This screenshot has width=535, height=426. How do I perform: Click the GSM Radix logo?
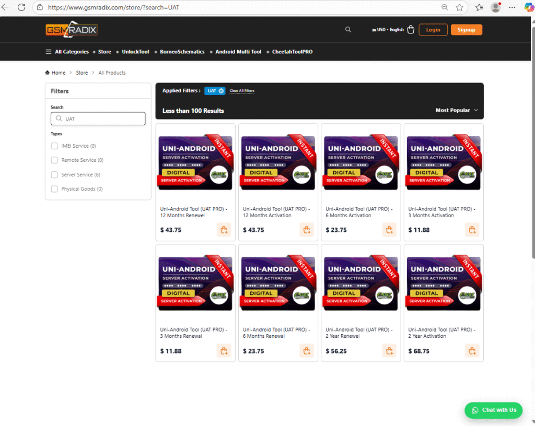[71, 30]
